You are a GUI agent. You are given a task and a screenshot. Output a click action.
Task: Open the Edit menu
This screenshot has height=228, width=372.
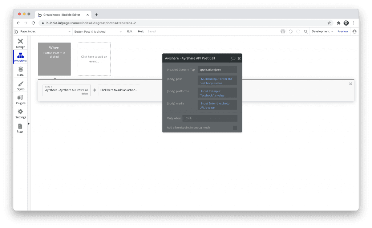pos(130,32)
